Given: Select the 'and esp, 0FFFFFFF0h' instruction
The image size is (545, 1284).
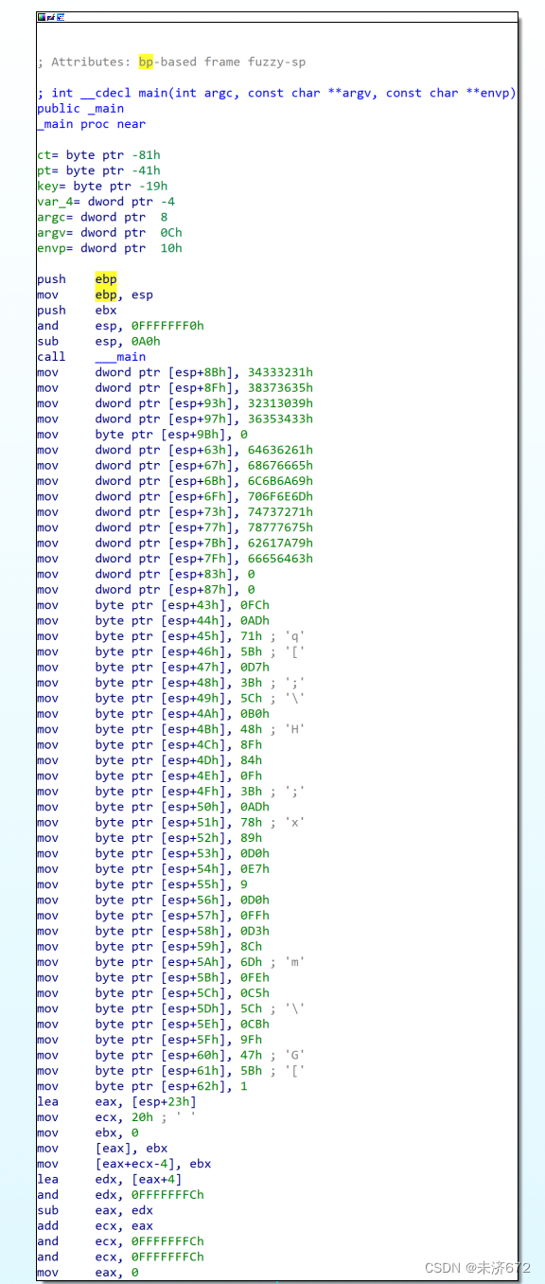Looking at the screenshot, I should tap(120, 326).
